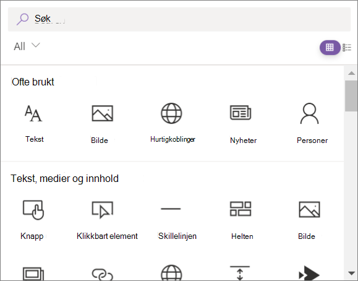The image size is (358, 281).
Task: Switch to list view
Action: 347,48
